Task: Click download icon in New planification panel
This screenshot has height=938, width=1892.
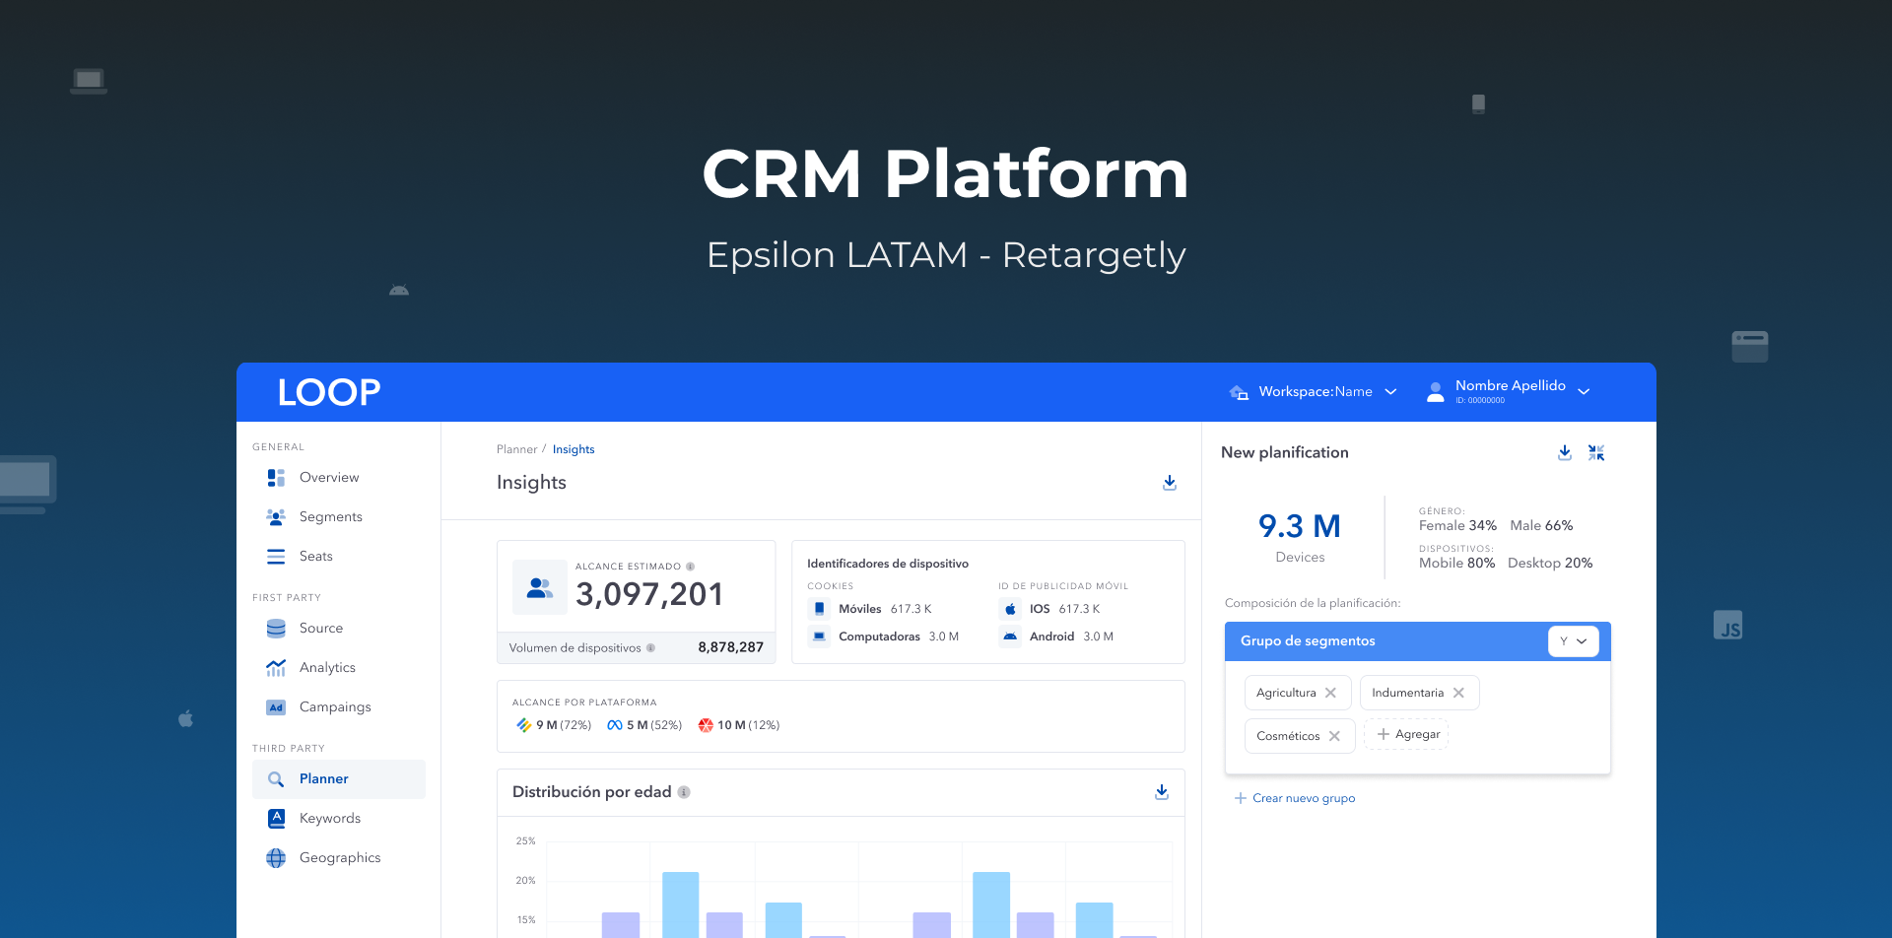Action: pyautogui.click(x=1565, y=452)
